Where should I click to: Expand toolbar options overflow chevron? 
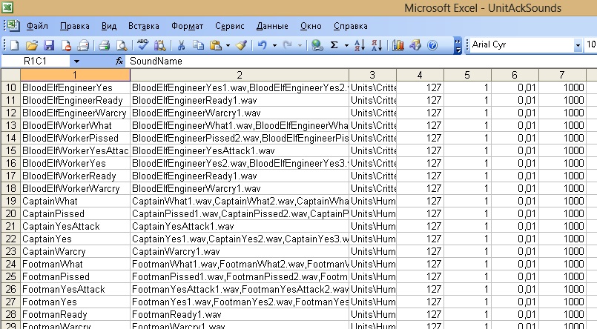(458, 45)
